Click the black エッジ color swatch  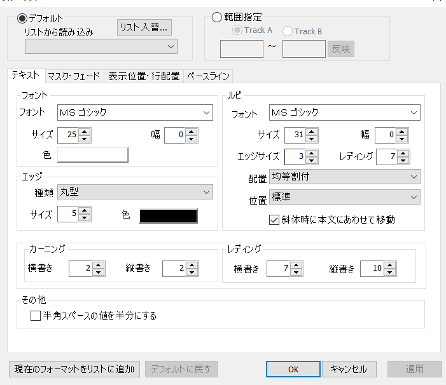(x=169, y=215)
